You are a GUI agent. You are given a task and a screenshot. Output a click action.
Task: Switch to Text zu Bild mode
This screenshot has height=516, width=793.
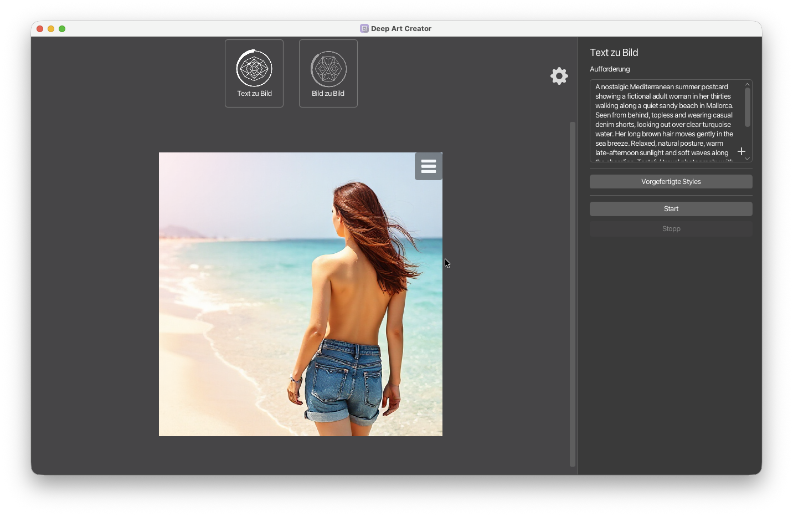(x=254, y=73)
